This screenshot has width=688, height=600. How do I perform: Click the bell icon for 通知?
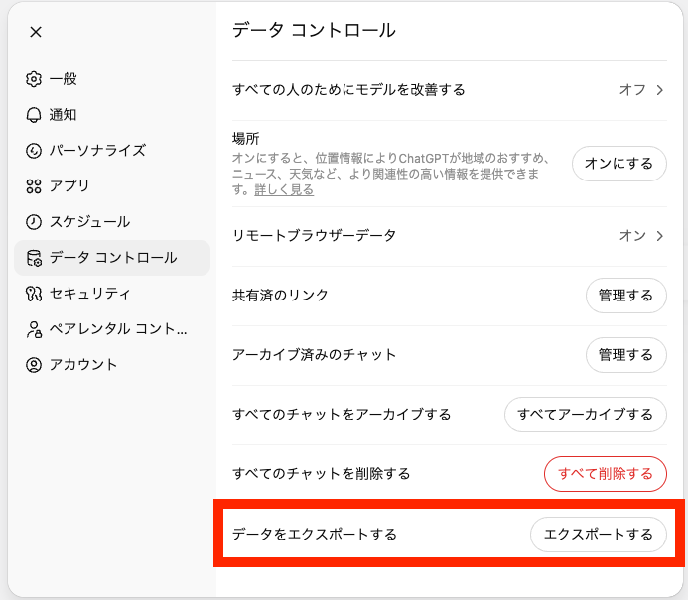point(34,115)
